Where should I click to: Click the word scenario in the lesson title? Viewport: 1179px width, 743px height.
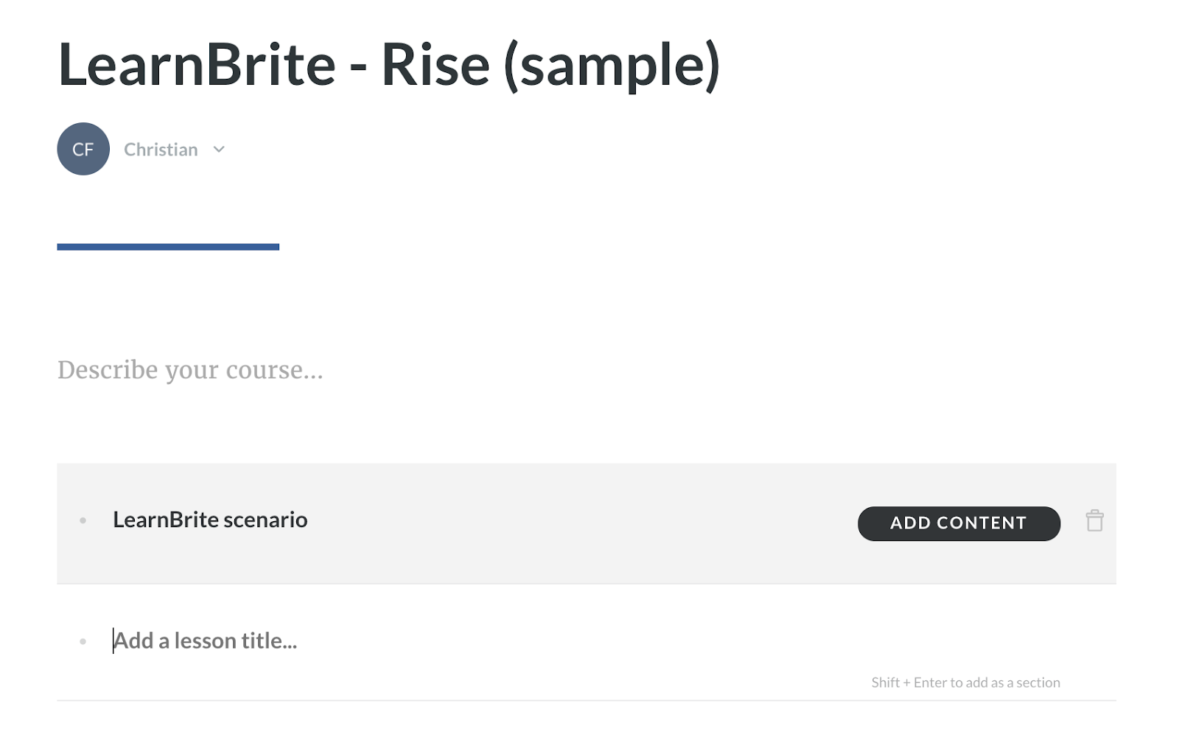pyautogui.click(x=265, y=520)
